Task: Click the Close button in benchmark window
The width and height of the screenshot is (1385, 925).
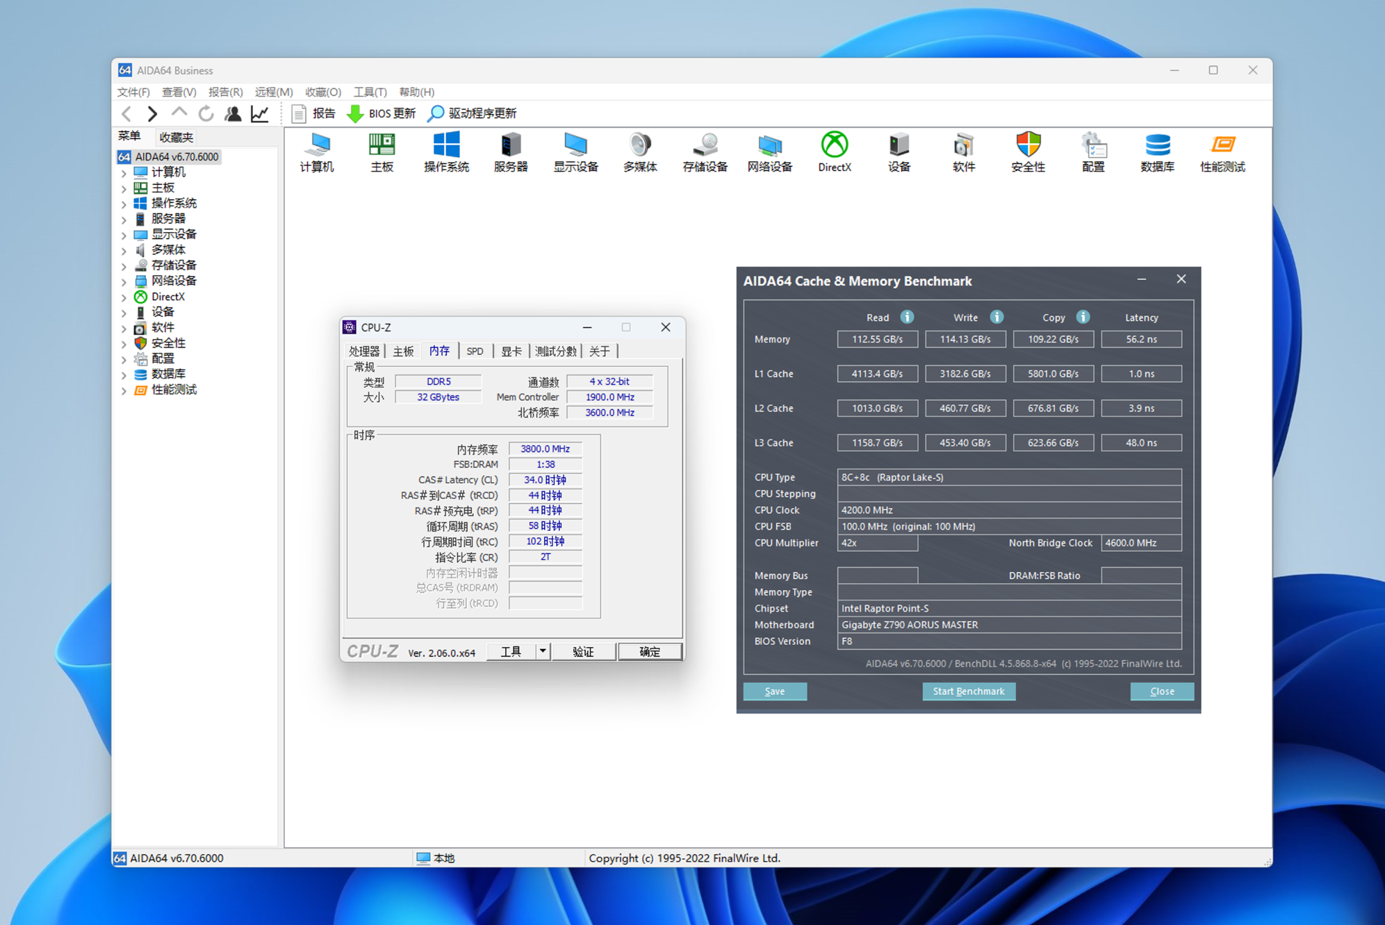Action: tap(1161, 691)
